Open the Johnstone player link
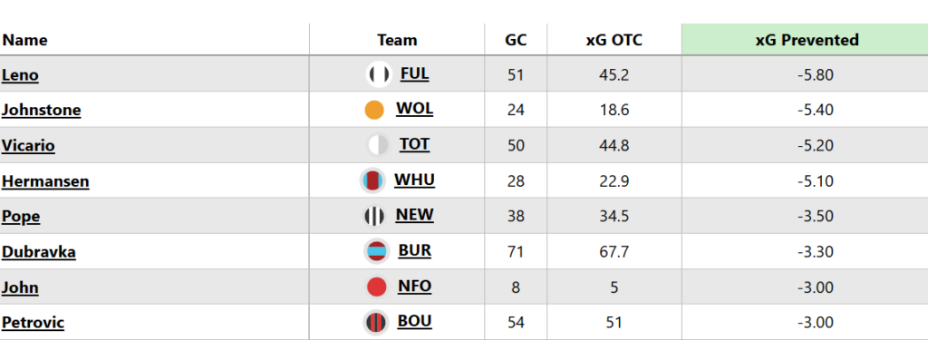 (42, 111)
